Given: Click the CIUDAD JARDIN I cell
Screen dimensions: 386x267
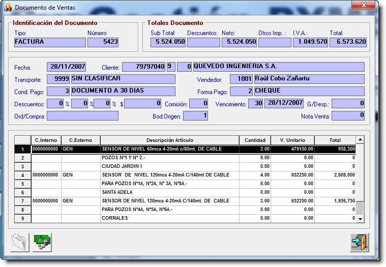Looking at the screenshot, I should (x=170, y=166).
